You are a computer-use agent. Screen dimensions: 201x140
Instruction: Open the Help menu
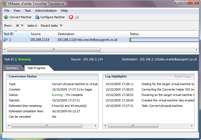pos(64,11)
